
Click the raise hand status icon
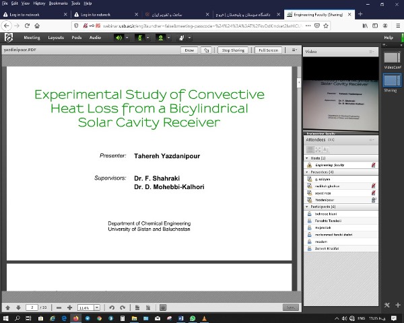[182, 38]
